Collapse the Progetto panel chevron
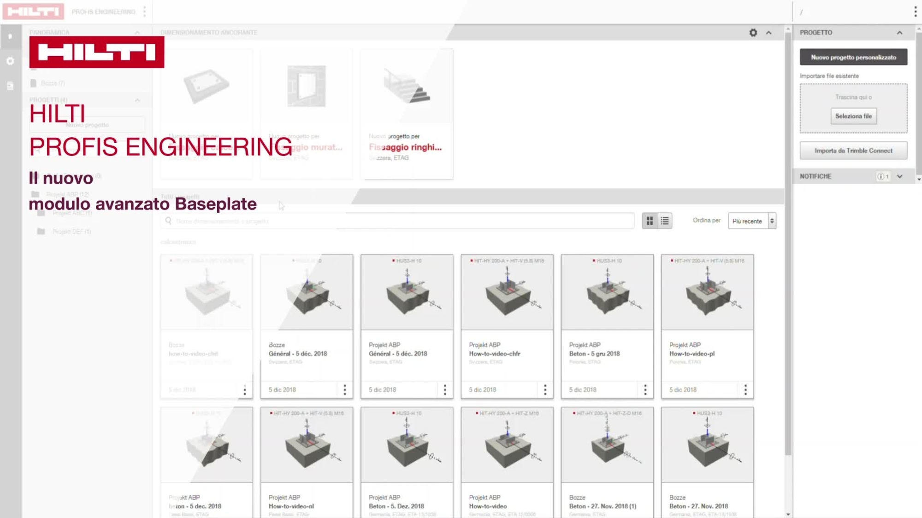The width and height of the screenshot is (922, 518). (899, 33)
